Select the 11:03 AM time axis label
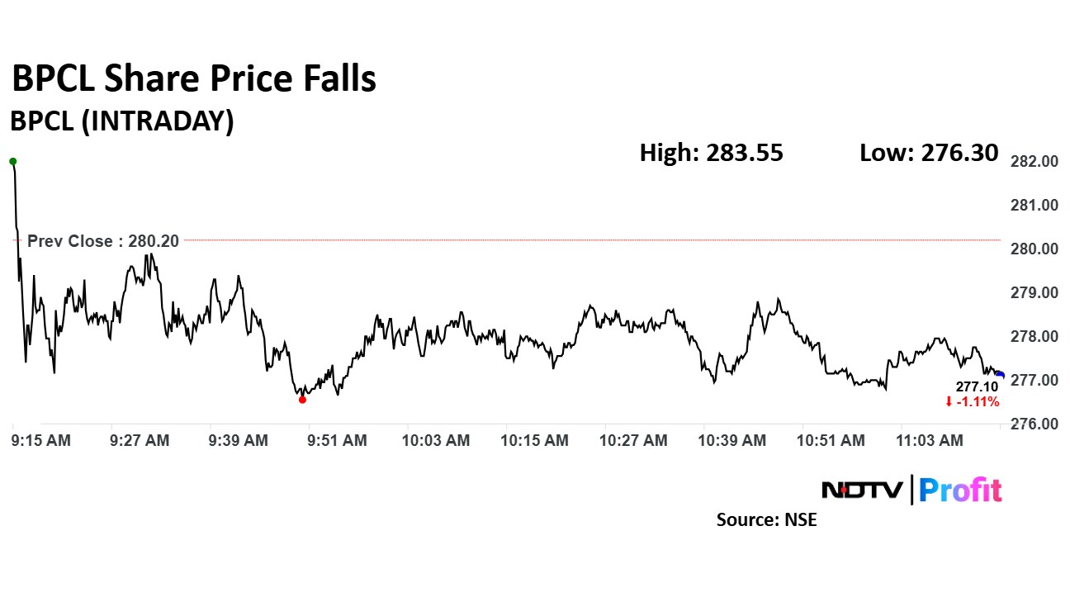 (930, 441)
